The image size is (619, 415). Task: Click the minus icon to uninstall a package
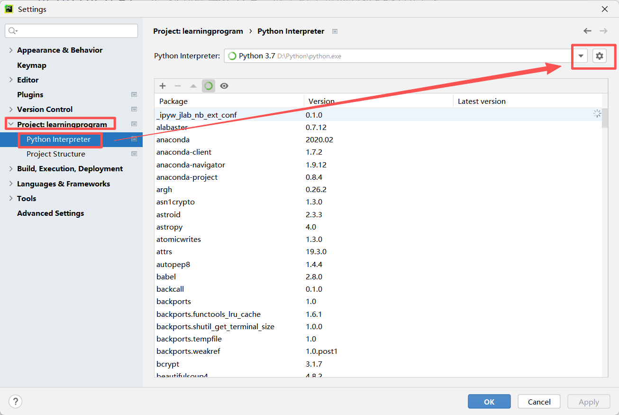tap(178, 86)
